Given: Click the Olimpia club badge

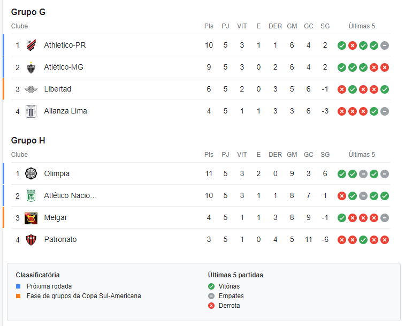Looking at the screenshot, I should tap(31, 174).
